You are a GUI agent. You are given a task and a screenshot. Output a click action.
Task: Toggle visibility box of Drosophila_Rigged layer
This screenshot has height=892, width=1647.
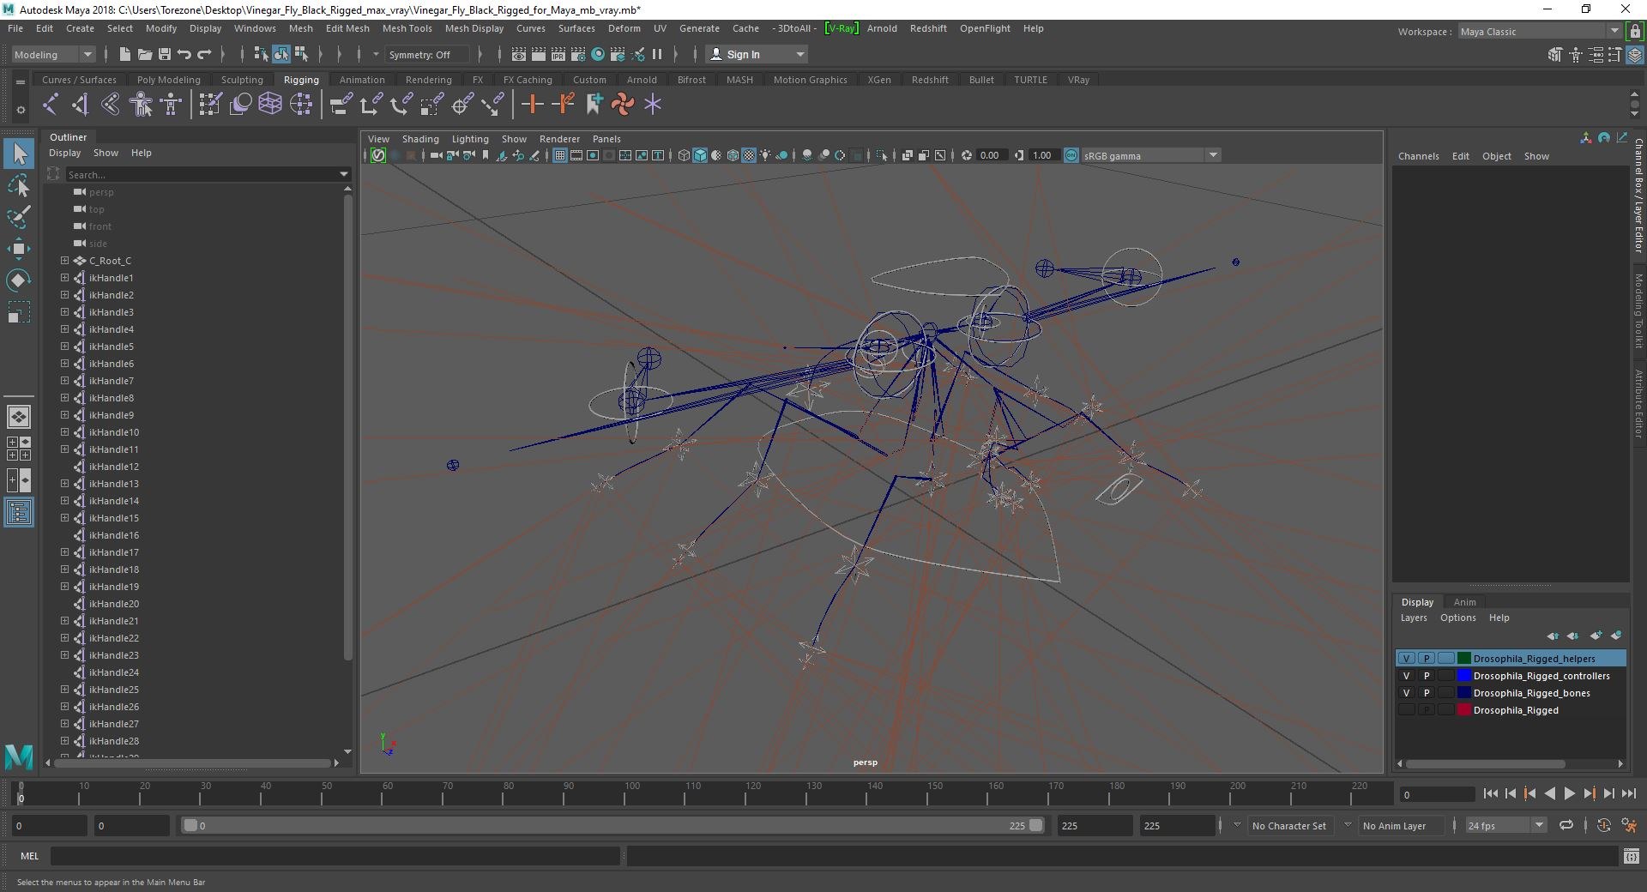tap(1406, 710)
